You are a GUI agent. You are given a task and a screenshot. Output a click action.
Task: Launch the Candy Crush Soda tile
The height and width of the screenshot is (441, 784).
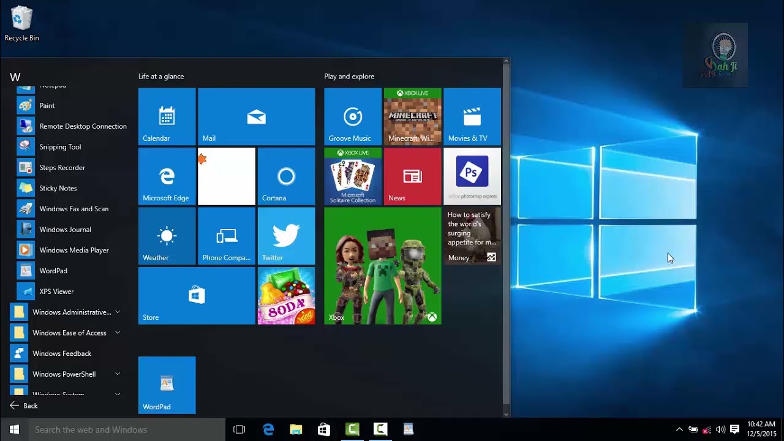point(286,296)
